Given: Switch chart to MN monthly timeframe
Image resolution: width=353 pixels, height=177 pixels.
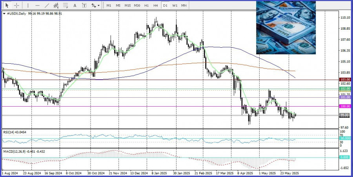Looking at the screenshot, I should [x=184, y=5].
